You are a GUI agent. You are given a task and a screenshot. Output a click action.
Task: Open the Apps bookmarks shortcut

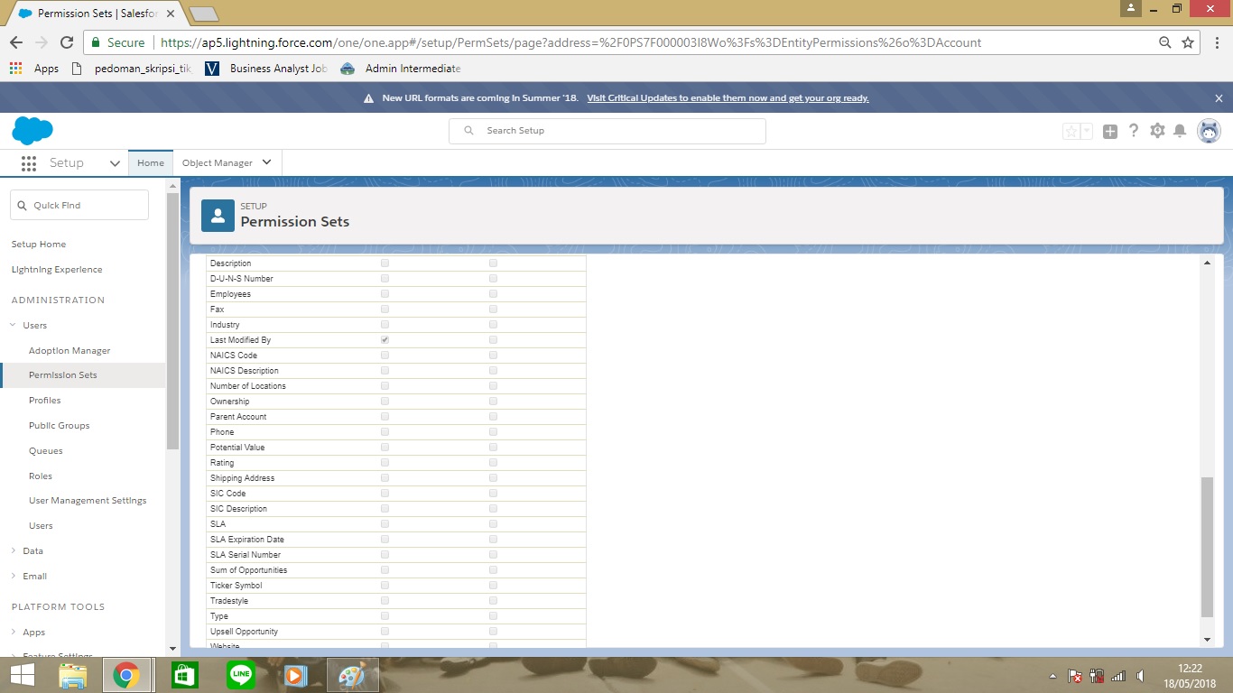tap(34, 69)
